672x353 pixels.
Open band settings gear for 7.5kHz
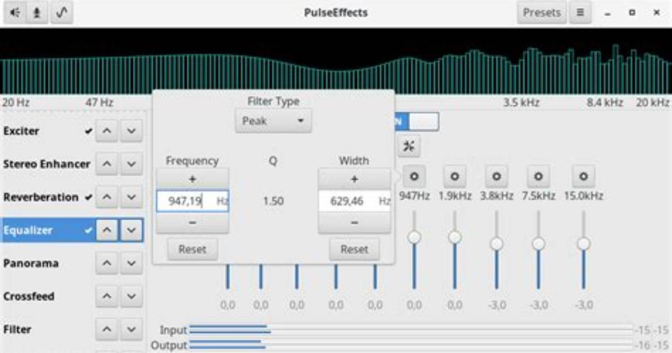(x=538, y=176)
